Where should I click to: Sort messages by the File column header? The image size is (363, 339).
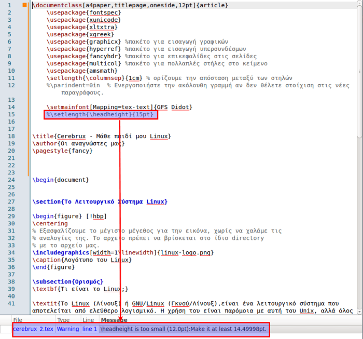coord(18,320)
